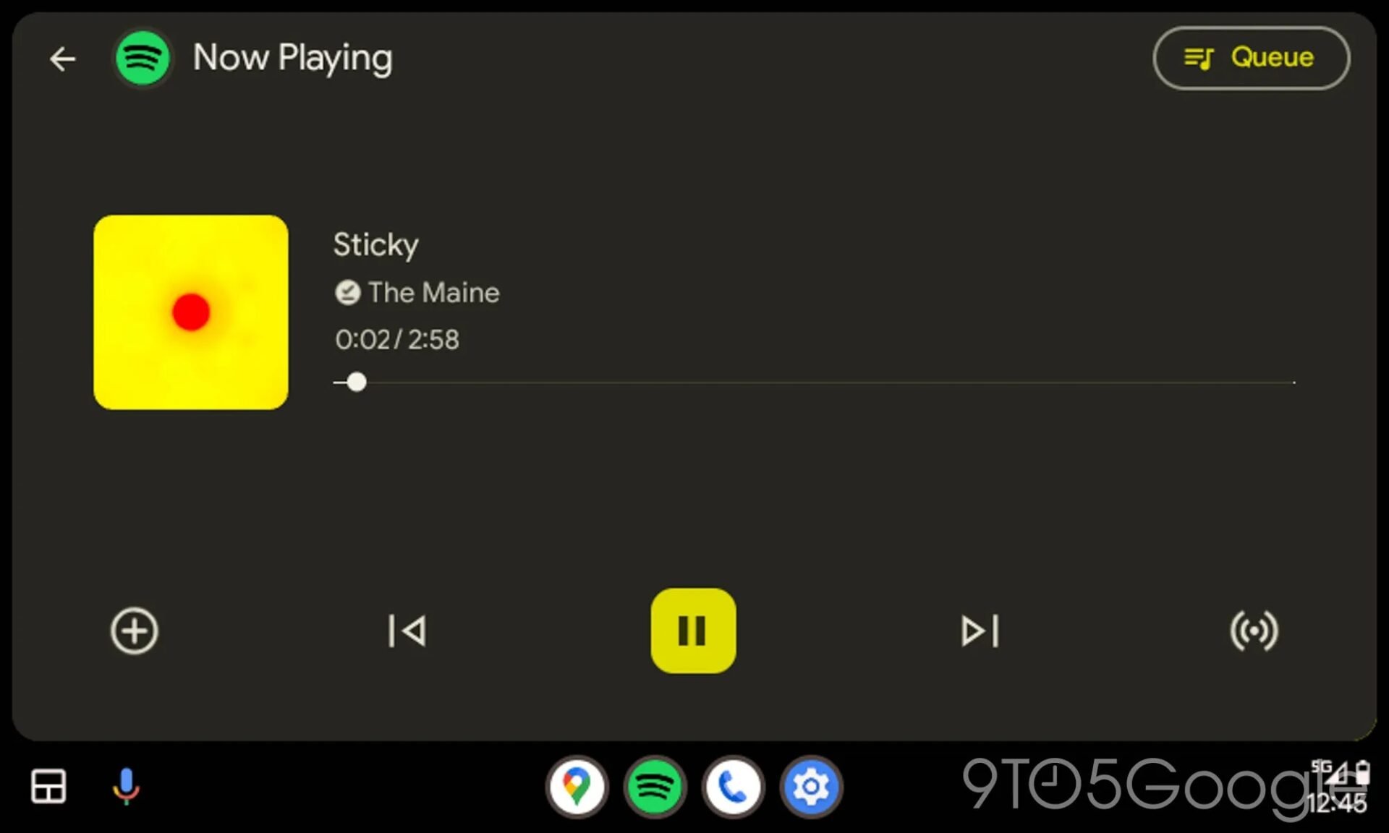Navigate back using the arrow button
This screenshot has height=833, width=1389.
coord(62,58)
